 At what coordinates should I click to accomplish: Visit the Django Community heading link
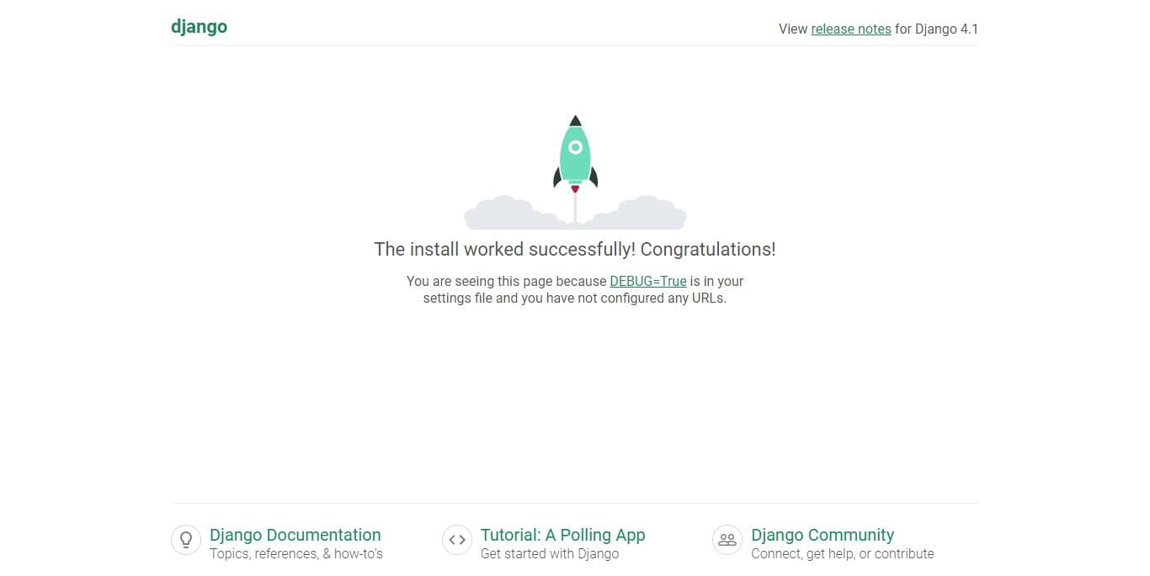point(822,535)
